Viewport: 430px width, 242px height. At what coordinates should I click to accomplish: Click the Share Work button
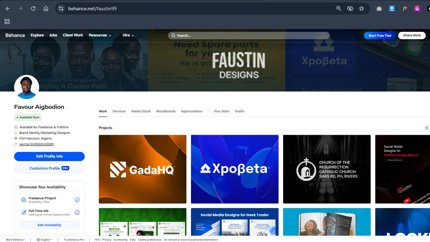tap(412, 35)
